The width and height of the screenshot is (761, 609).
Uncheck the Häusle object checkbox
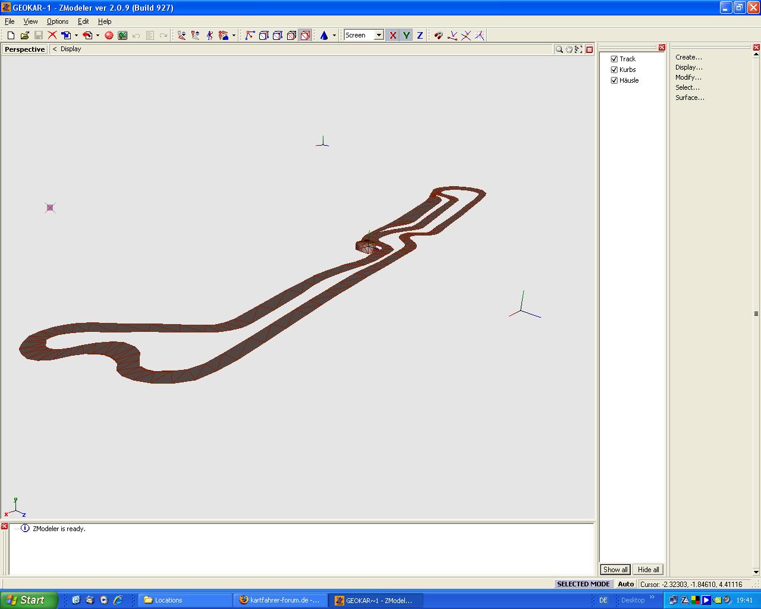click(614, 80)
